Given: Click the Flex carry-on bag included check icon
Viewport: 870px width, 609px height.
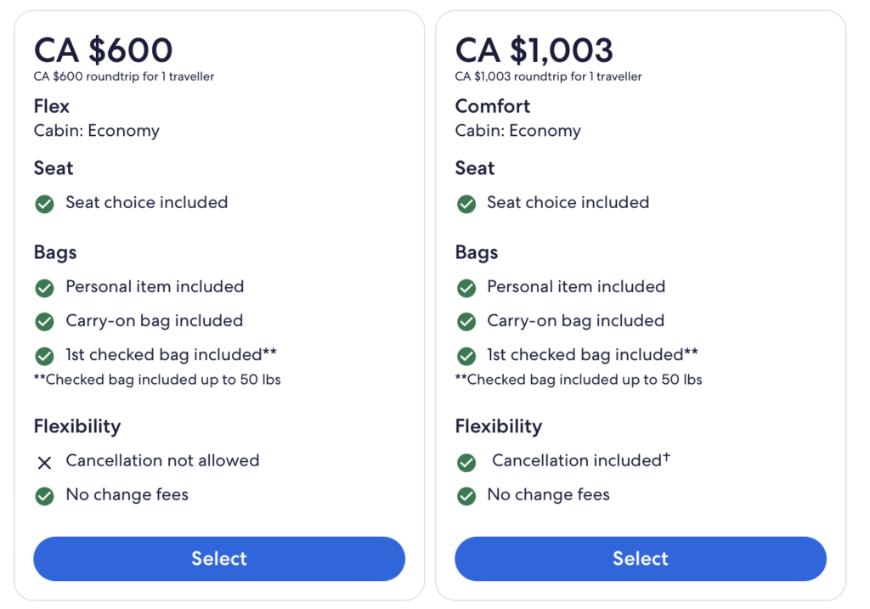Looking at the screenshot, I should 44,322.
